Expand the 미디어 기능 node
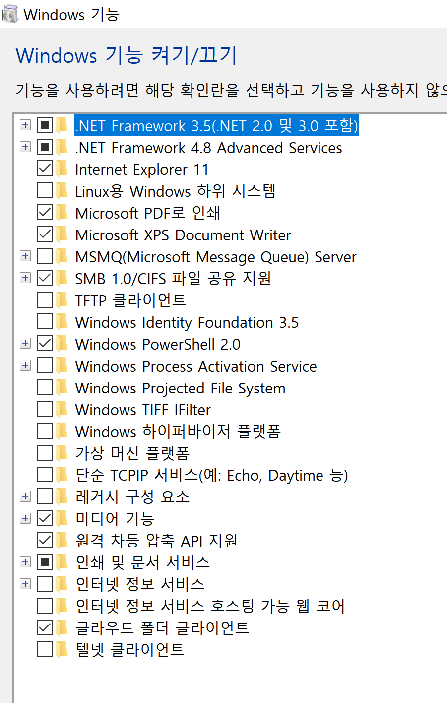Screen dimensions: 447x703 click(x=25, y=518)
